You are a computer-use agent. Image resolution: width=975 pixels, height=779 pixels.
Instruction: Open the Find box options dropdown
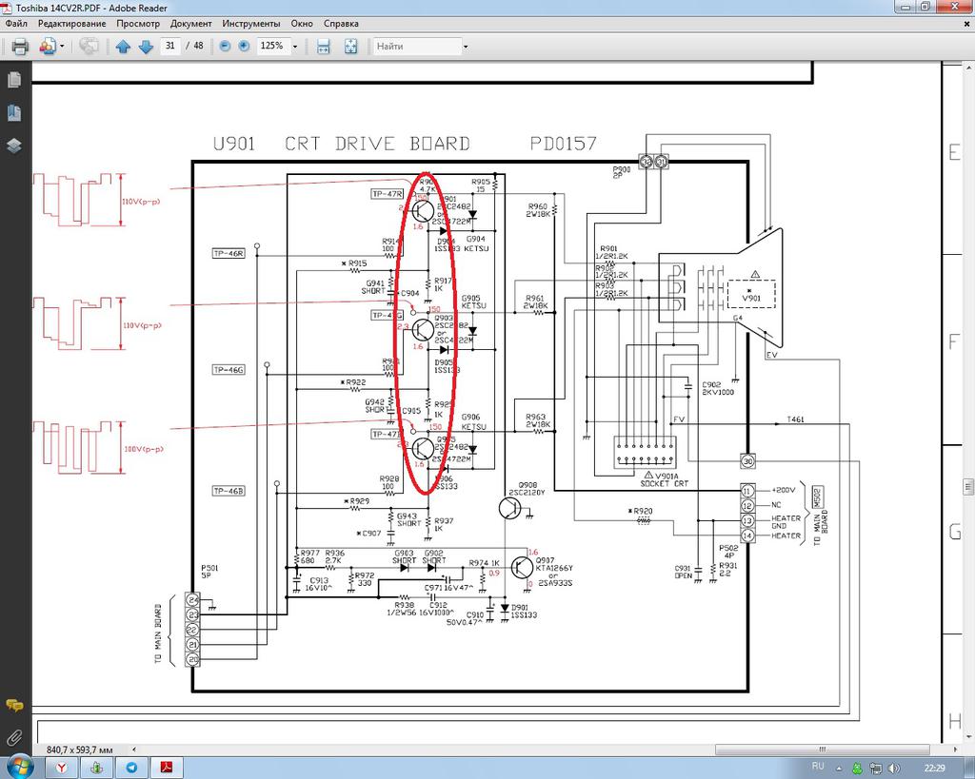[465, 47]
